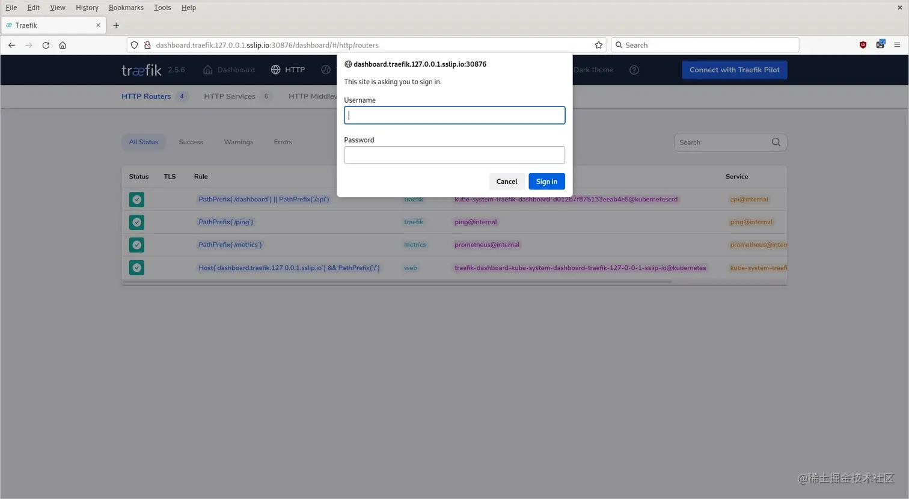Click status check icon for ping router
The image size is (909, 499).
[137, 222]
